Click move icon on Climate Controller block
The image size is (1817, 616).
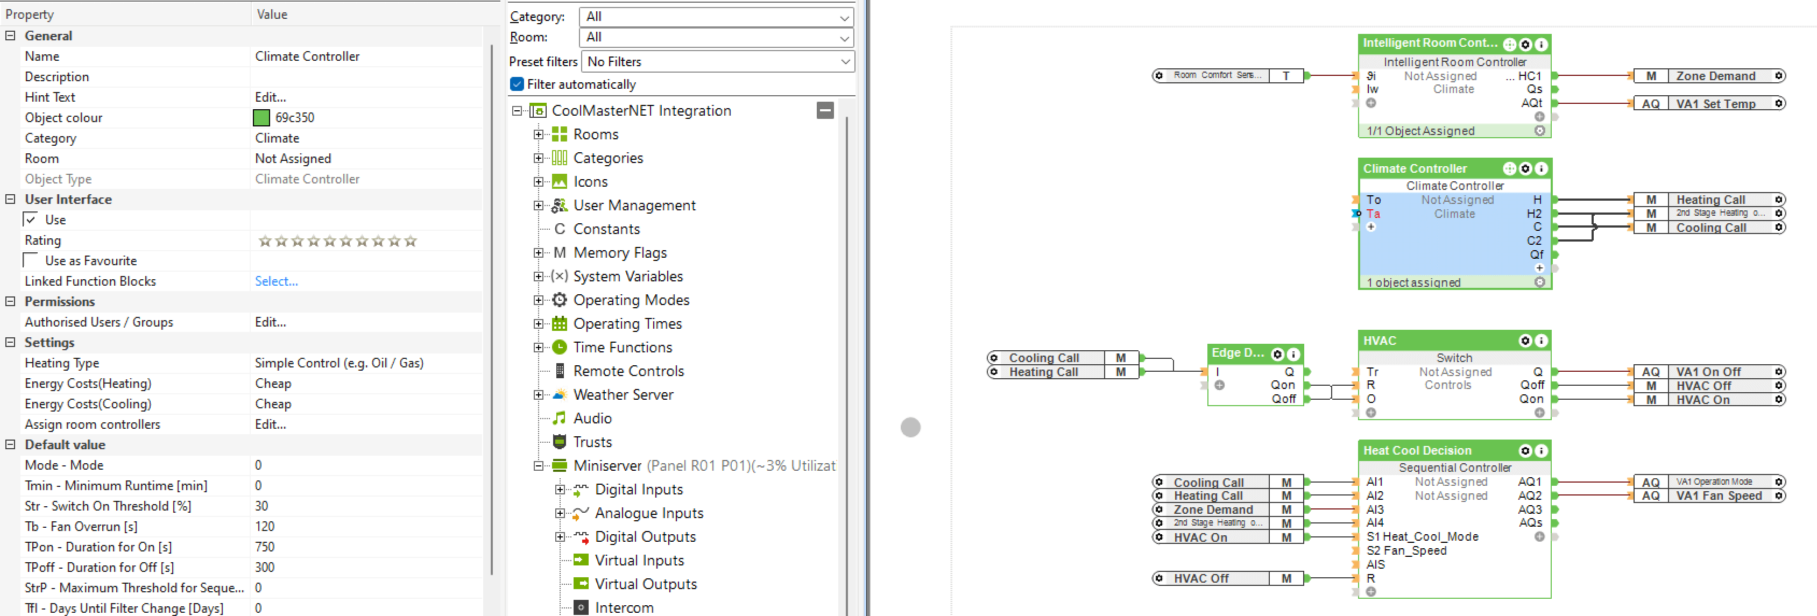pos(1509,168)
